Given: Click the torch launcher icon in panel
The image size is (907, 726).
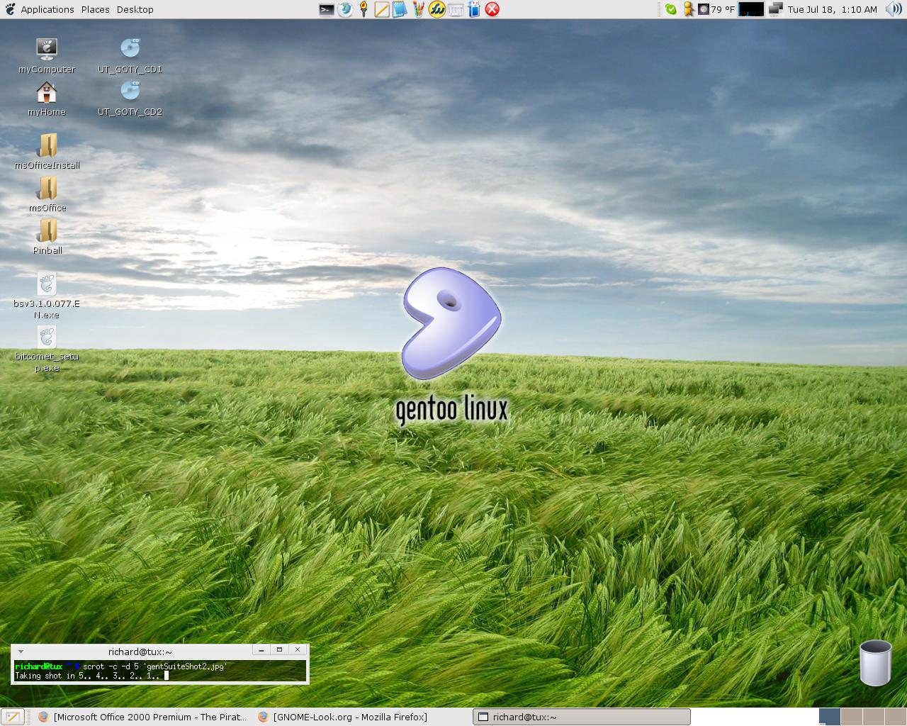Looking at the screenshot, I should (x=364, y=9).
